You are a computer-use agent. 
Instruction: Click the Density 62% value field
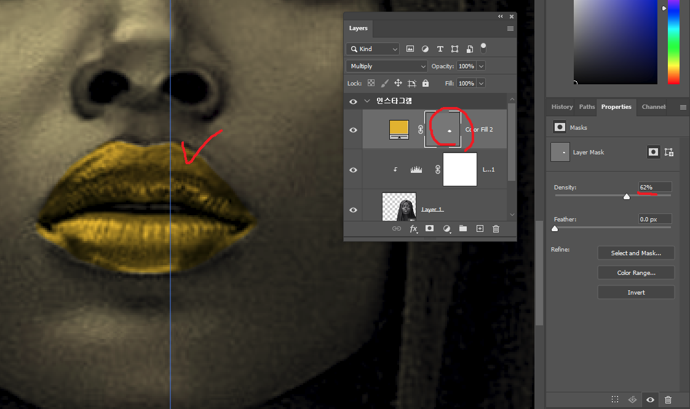pyautogui.click(x=655, y=187)
